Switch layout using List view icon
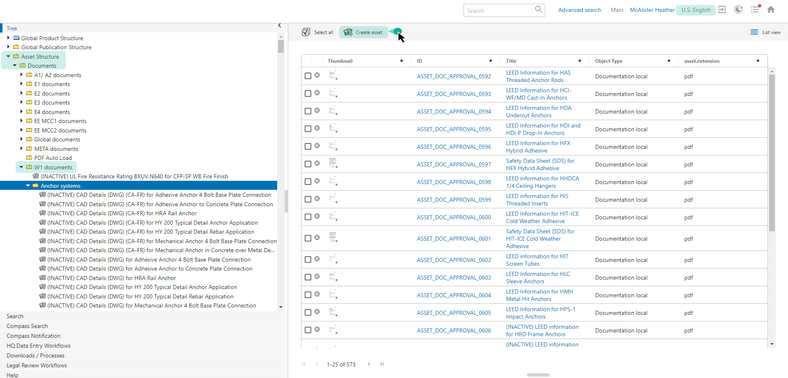 coord(754,32)
